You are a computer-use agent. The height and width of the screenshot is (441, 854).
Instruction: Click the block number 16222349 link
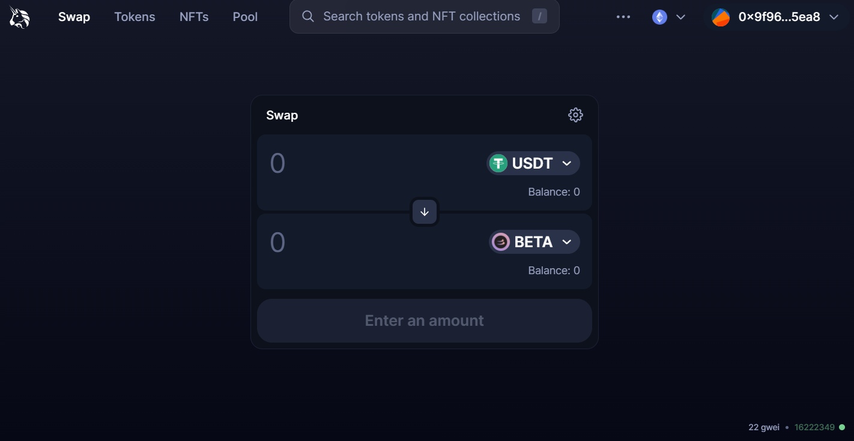click(x=814, y=427)
